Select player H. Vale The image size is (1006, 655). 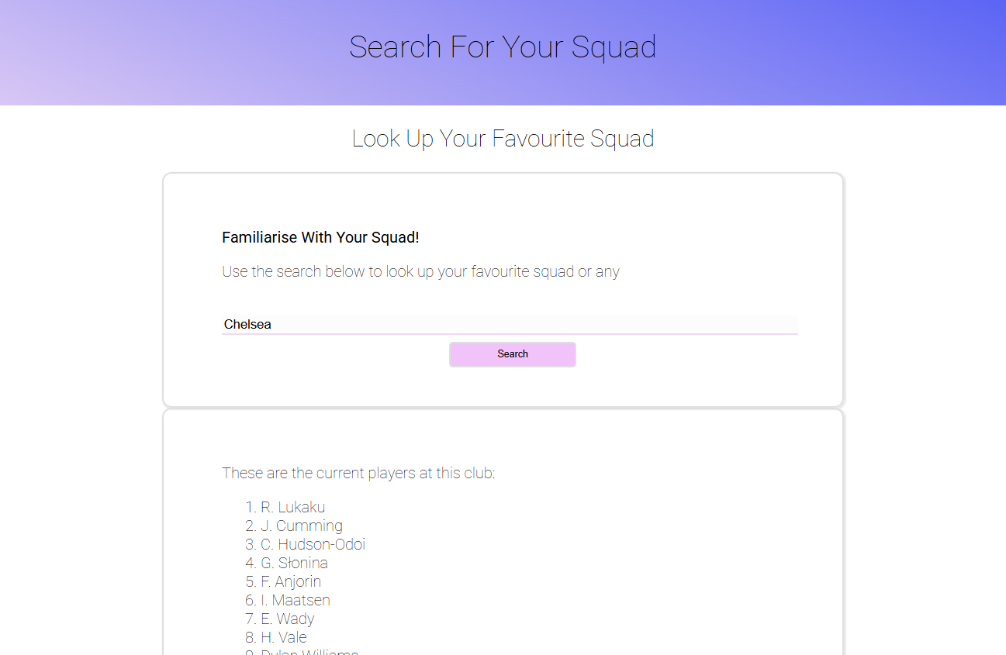(x=284, y=637)
